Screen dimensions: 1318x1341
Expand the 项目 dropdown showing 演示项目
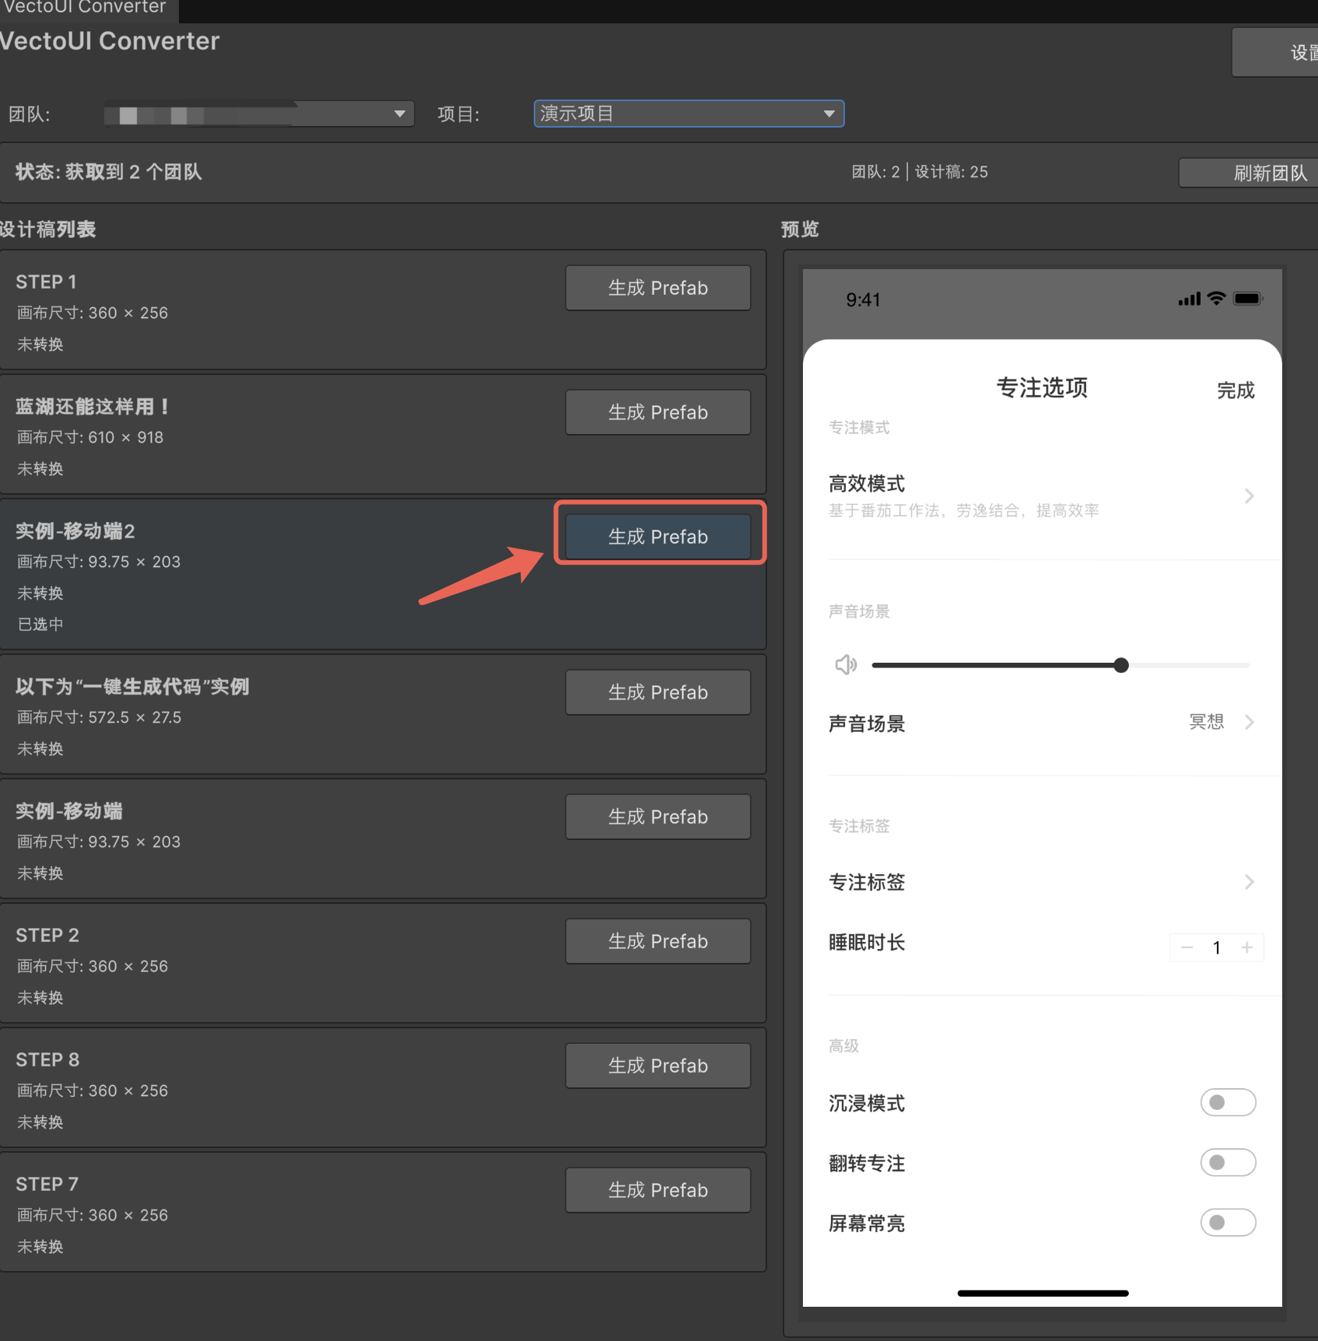(x=688, y=114)
